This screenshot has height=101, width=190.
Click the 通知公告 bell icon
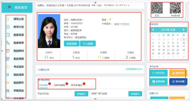tap(8, 19)
